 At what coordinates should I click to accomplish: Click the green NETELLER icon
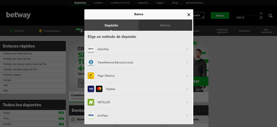coord(91,102)
